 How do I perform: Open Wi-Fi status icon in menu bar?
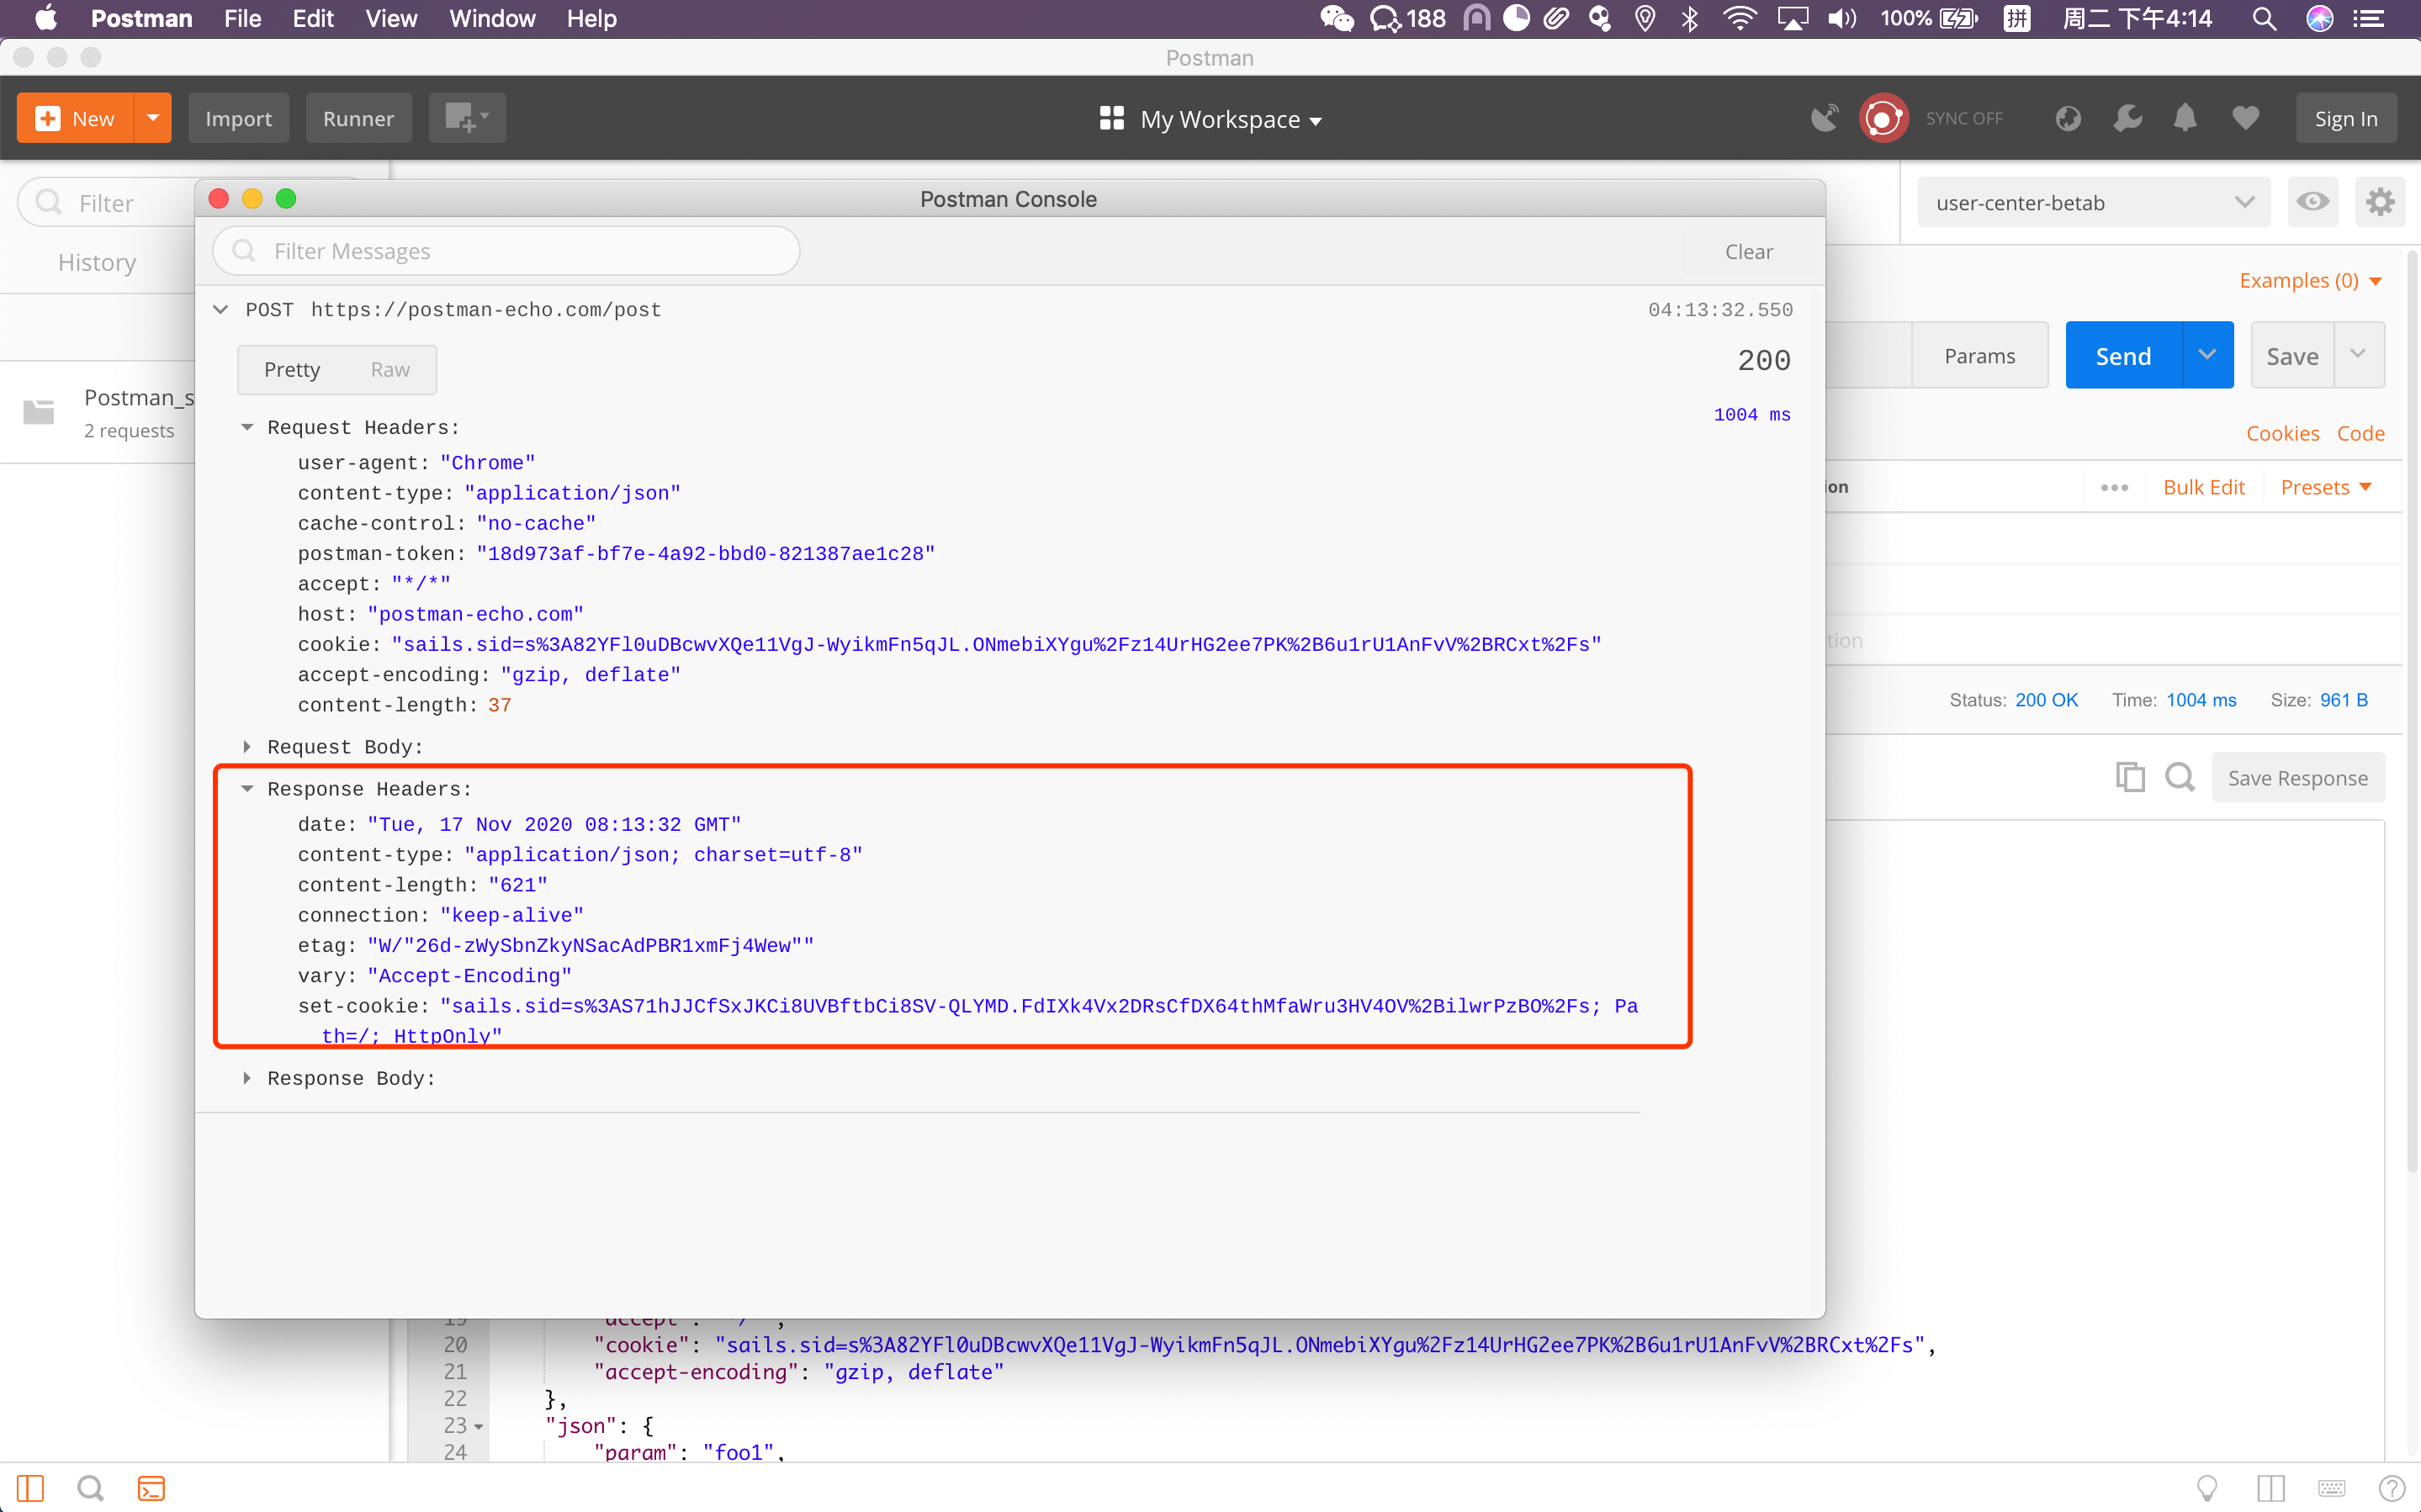(1740, 19)
